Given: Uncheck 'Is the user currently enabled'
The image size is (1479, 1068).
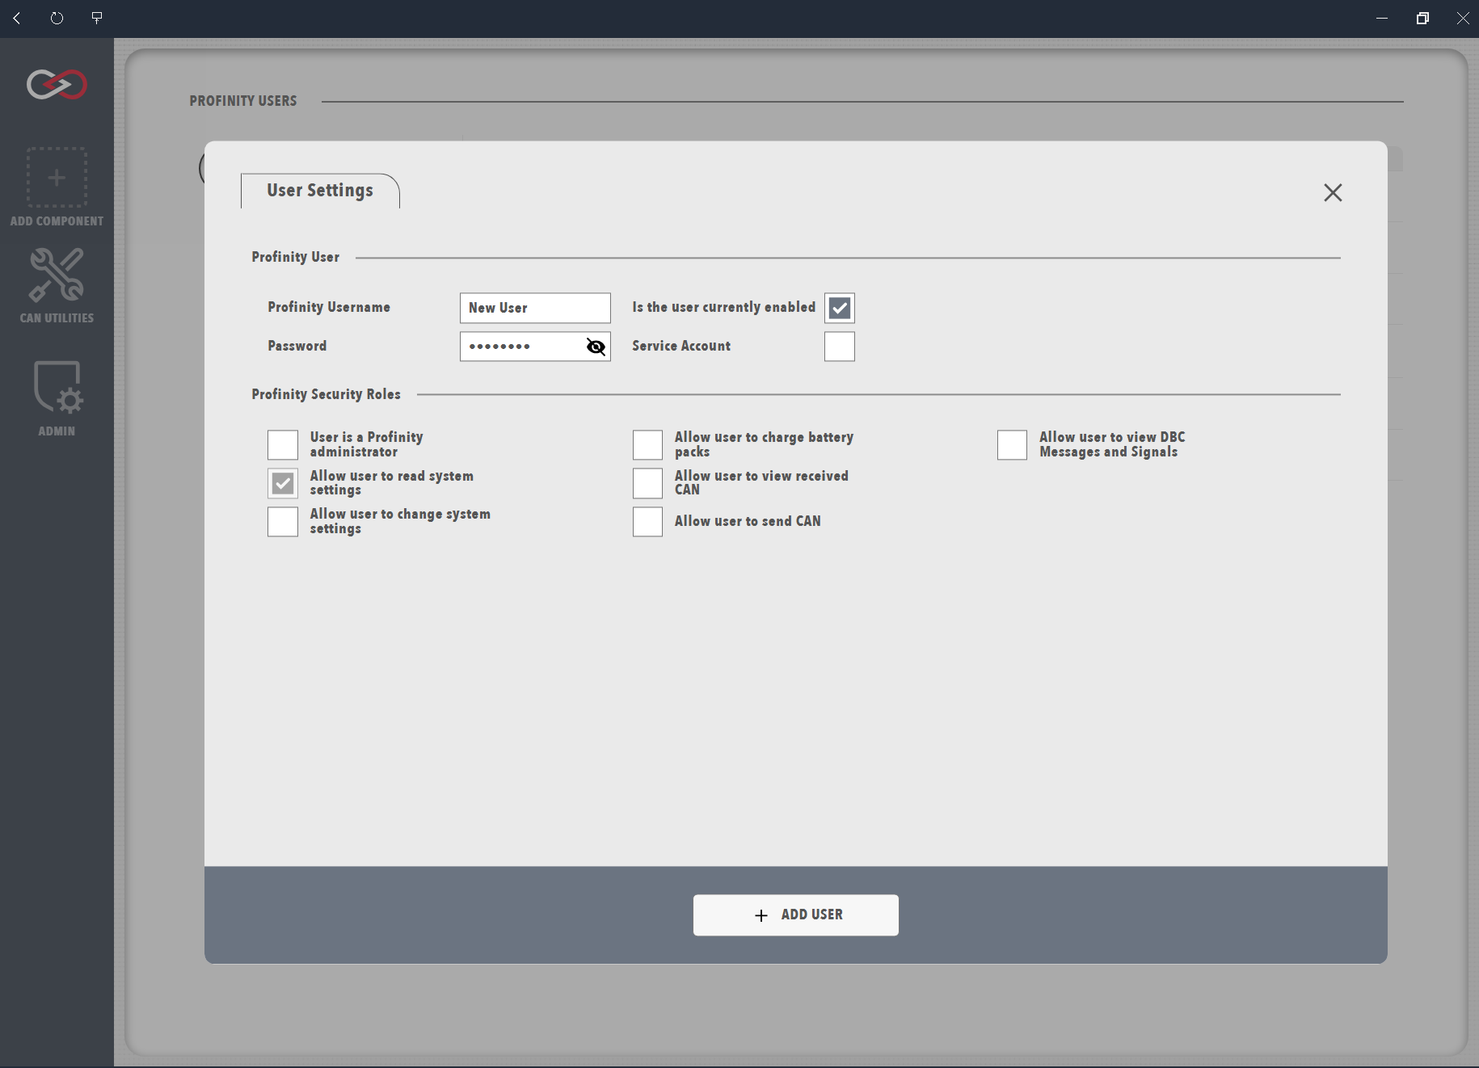Looking at the screenshot, I should pos(840,308).
